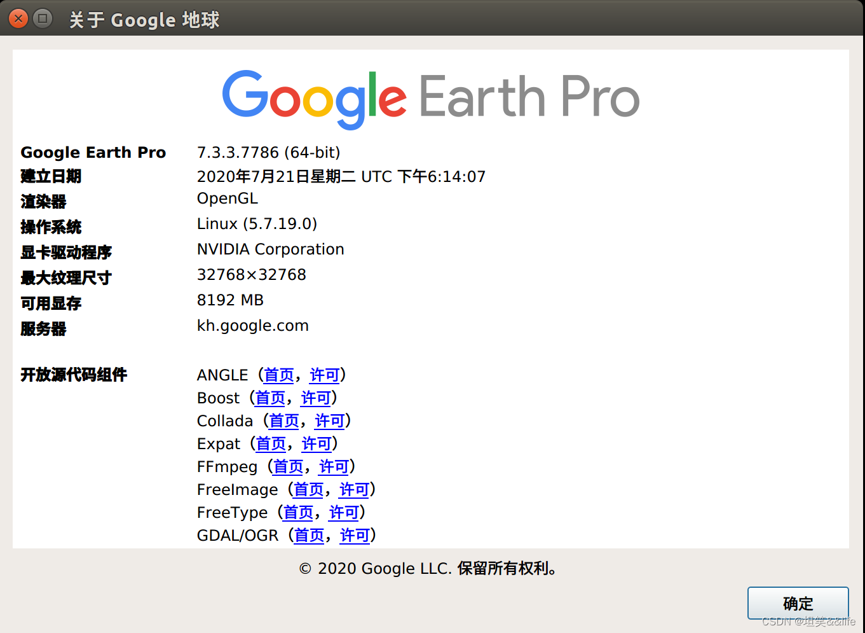Image resolution: width=865 pixels, height=633 pixels.
Task: Click the 操作系统 label
Action: pos(51,227)
